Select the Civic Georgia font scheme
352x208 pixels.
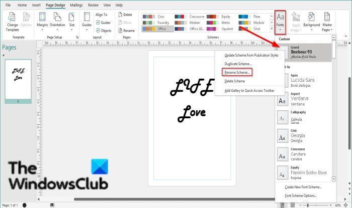[x=304, y=136]
